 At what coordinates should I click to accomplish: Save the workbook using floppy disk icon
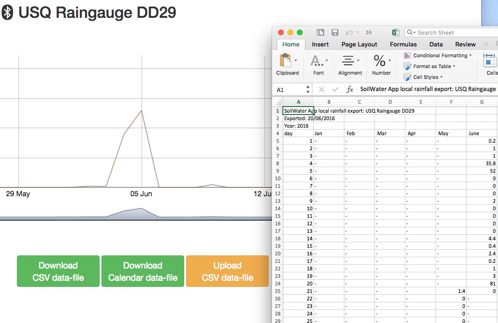[x=335, y=32]
